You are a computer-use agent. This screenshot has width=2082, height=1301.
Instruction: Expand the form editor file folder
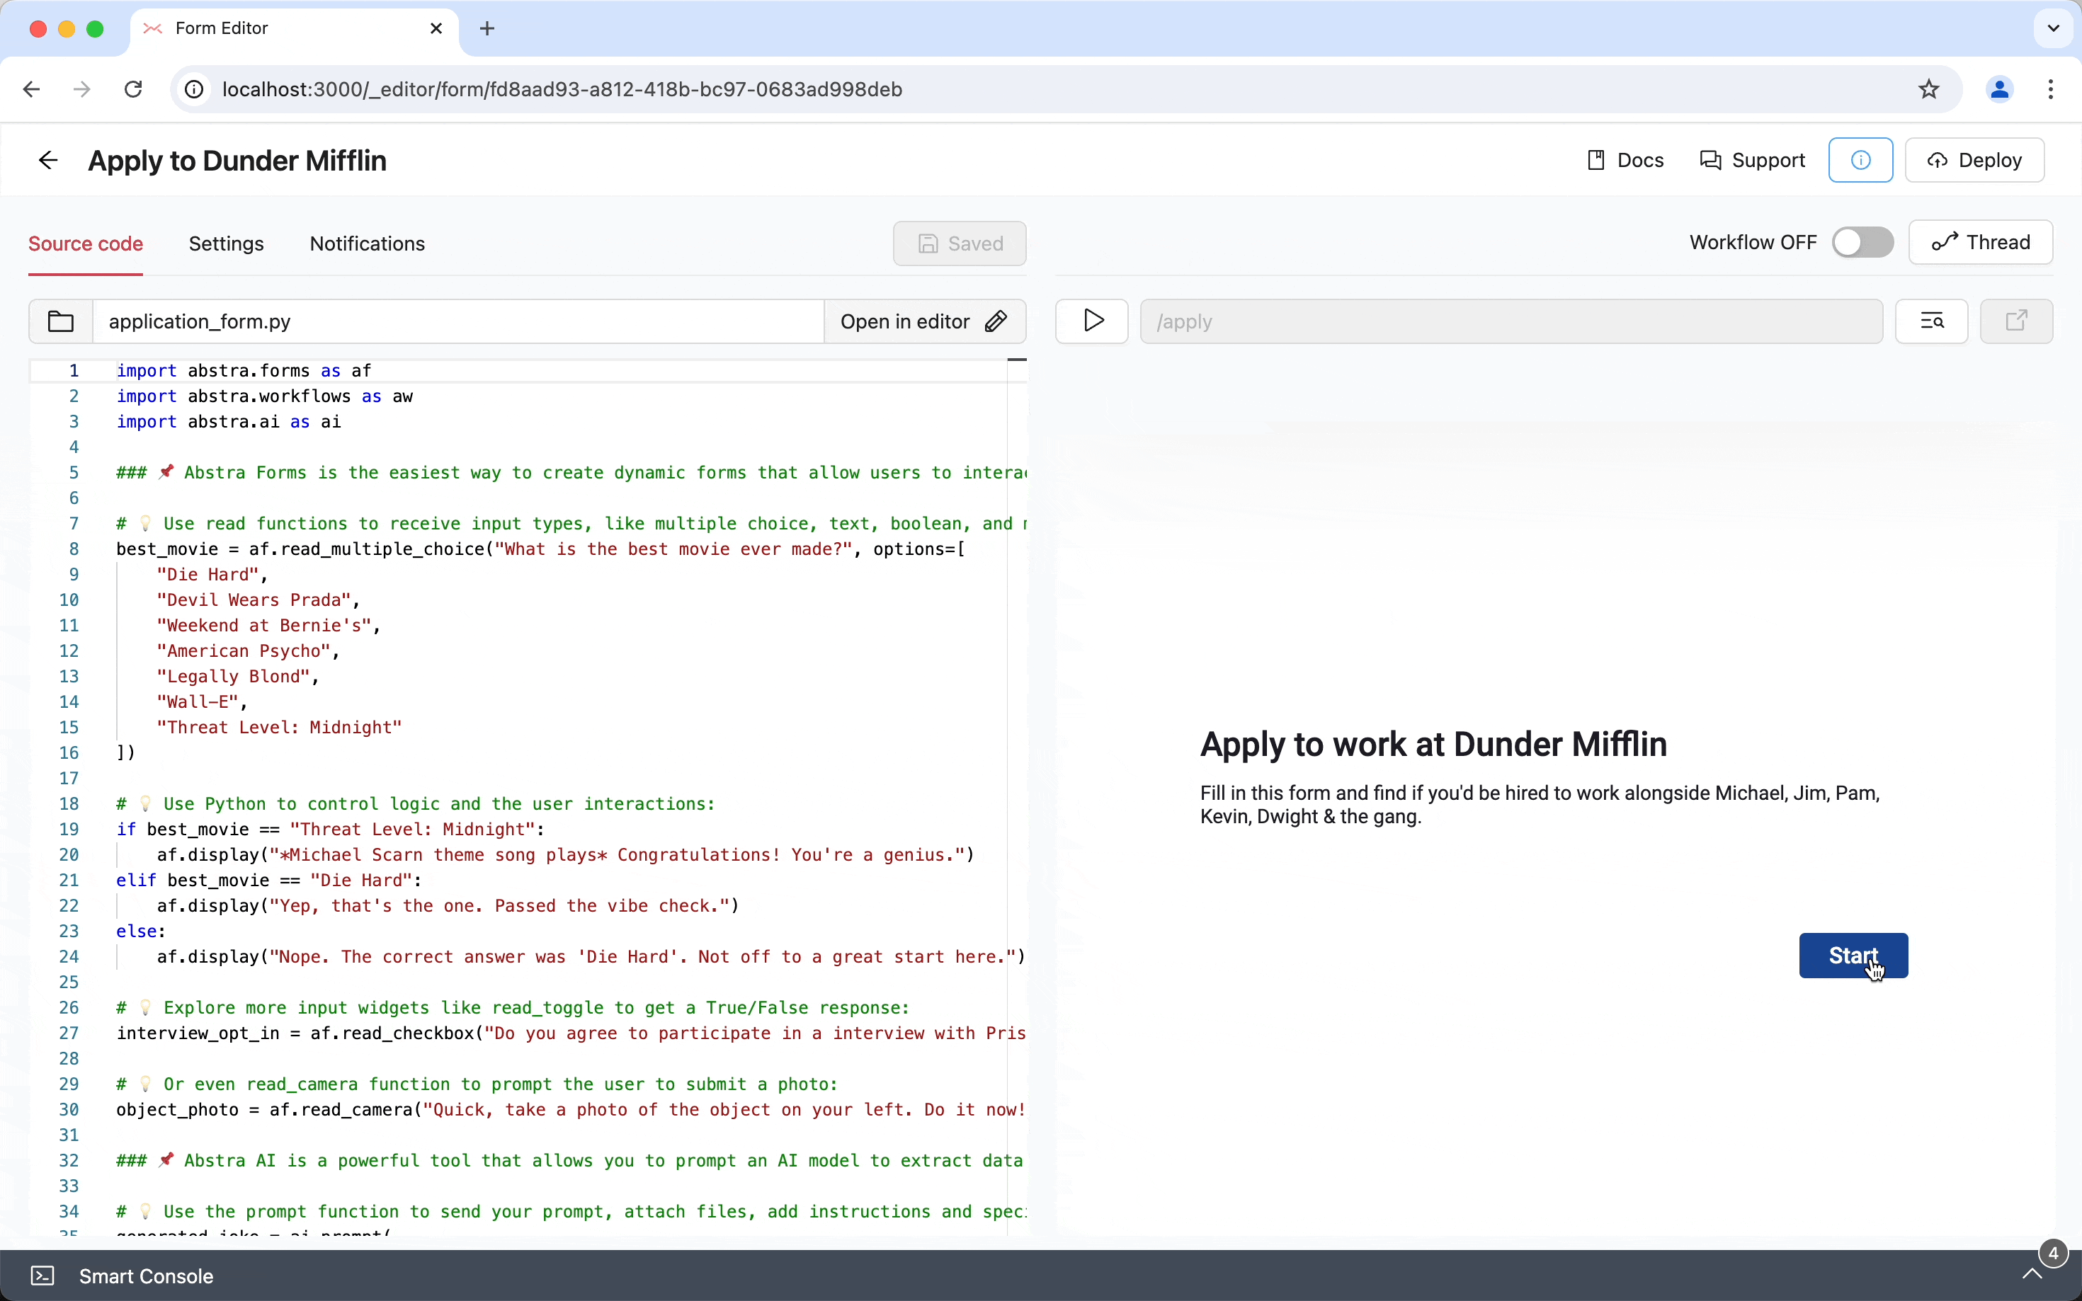60,321
